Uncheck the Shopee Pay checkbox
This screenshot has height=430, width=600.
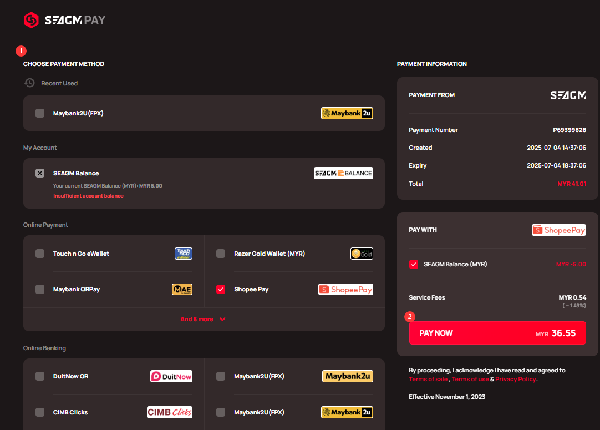pyautogui.click(x=221, y=289)
